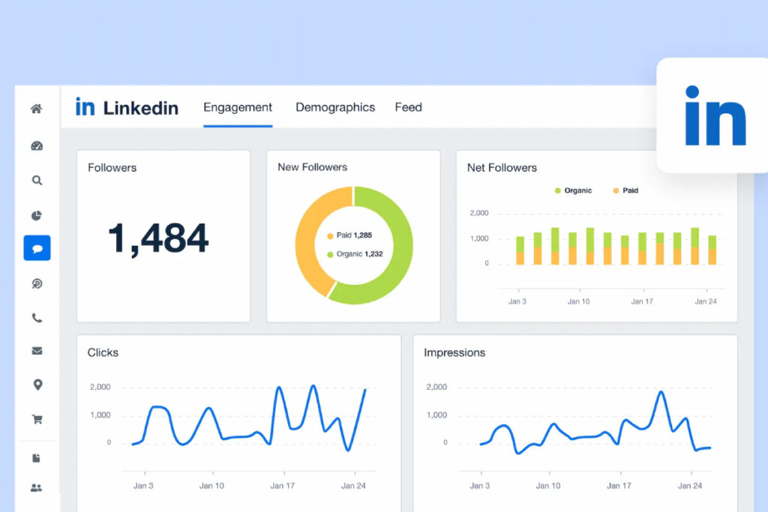Click the search magnifier sidebar icon
Viewport: 768px width, 512px height.
[x=37, y=181]
